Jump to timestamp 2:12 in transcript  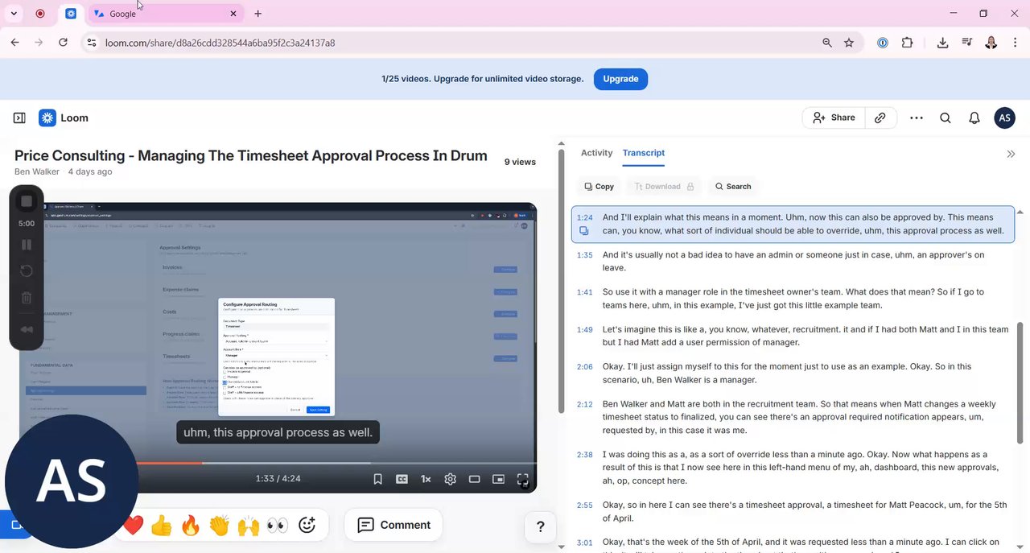coord(584,405)
